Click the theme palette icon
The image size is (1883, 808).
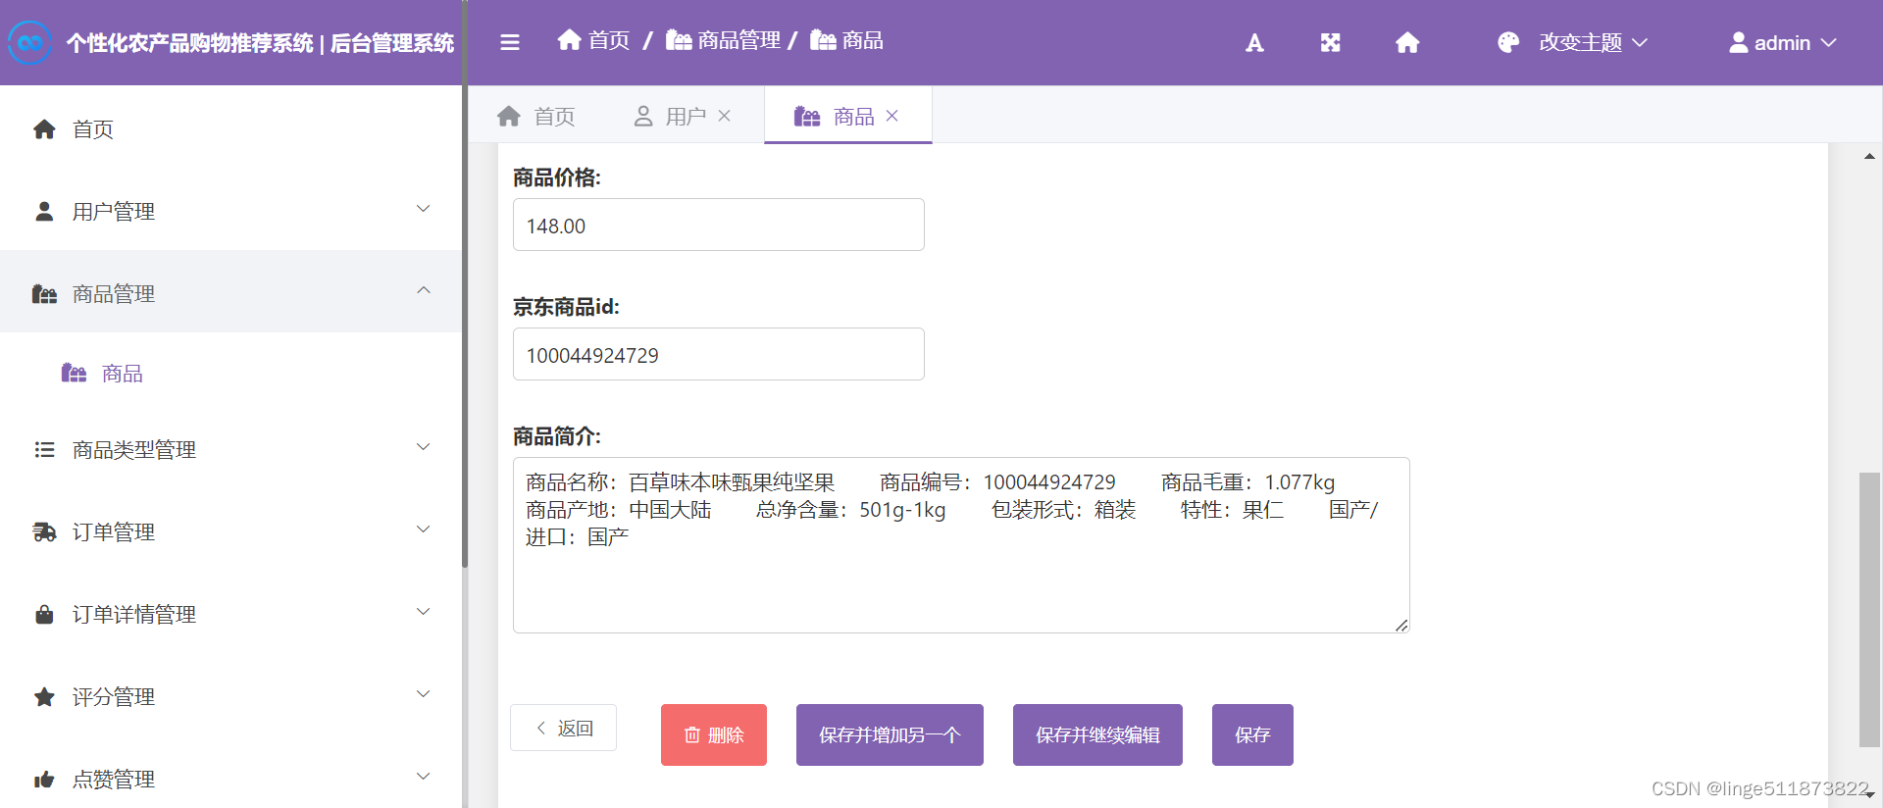pos(1508,42)
